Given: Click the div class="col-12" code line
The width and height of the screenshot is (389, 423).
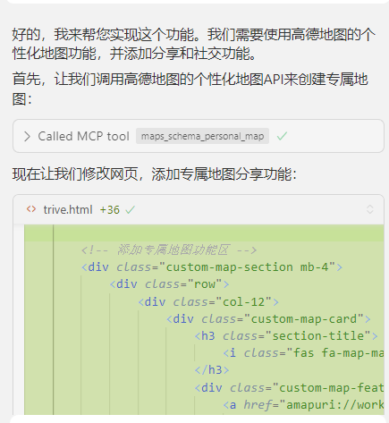Looking at the screenshot, I should 208,302.
